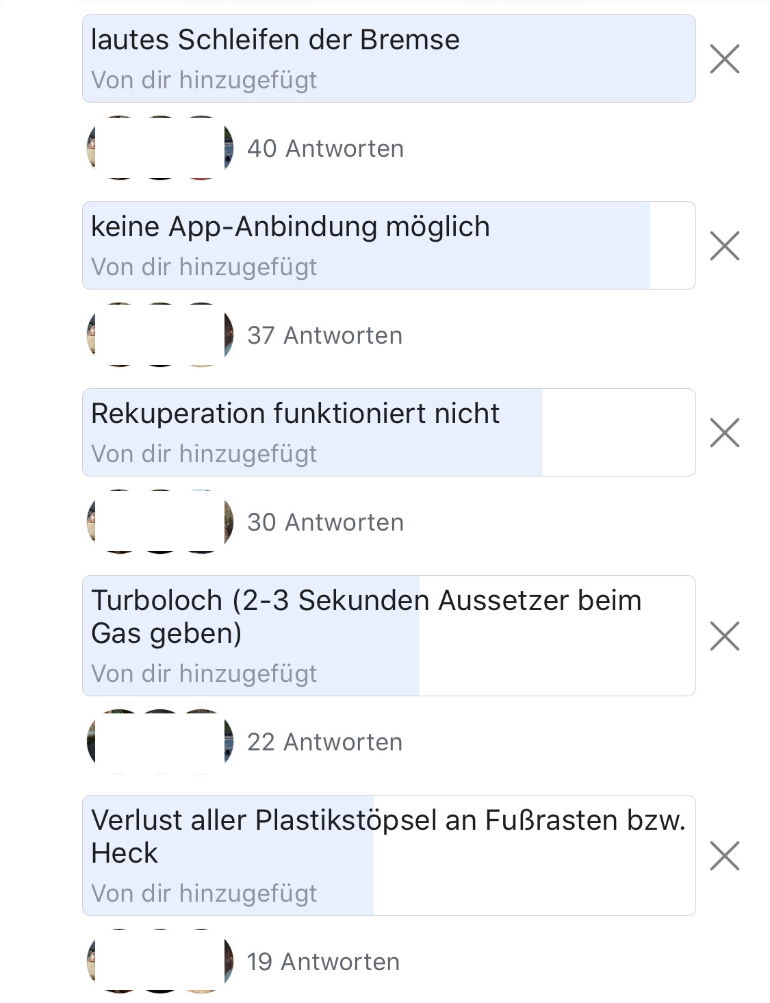770x1003 pixels.
Task: Delete the 'keine App-Anbindung möglich' option
Action: click(x=725, y=246)
